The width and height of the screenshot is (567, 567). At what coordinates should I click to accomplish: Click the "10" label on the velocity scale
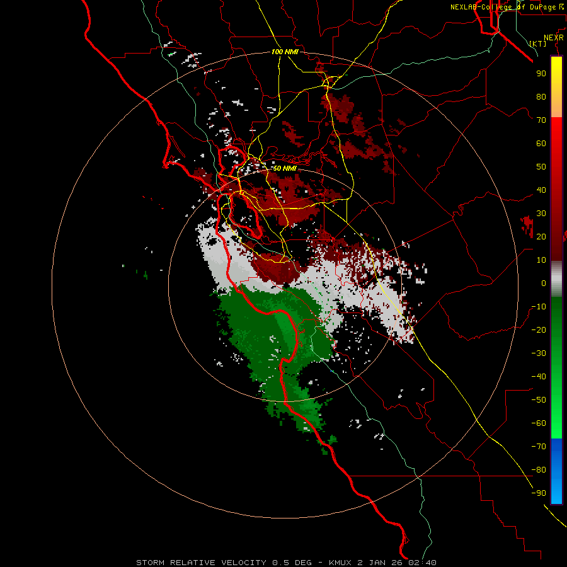pos(541,260)
